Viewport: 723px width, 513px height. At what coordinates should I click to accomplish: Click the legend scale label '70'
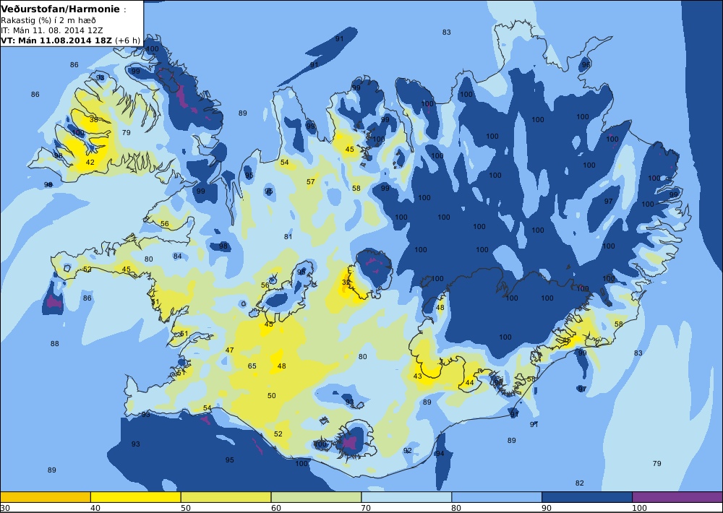pyautogui.click(x=366, y=508)
